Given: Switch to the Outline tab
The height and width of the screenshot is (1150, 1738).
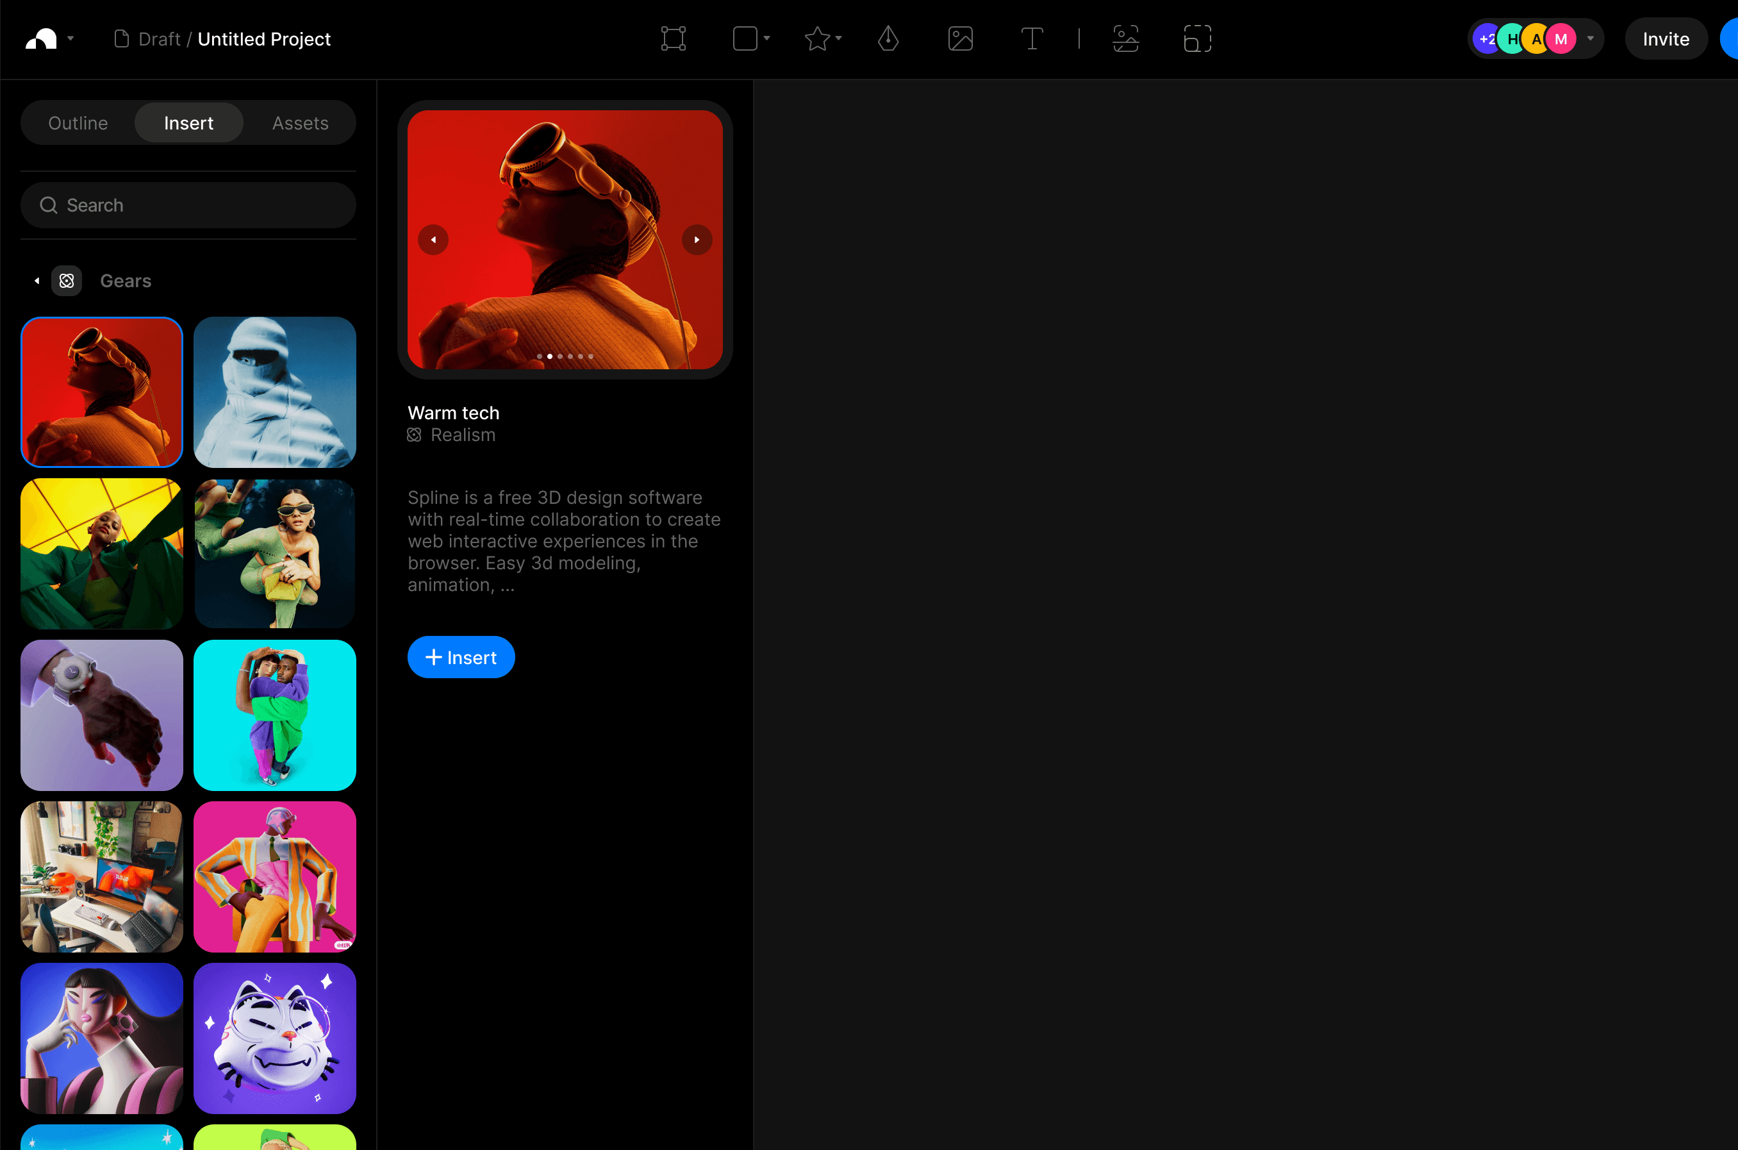Looking at the screenshot, I should (x=78, y=123).
